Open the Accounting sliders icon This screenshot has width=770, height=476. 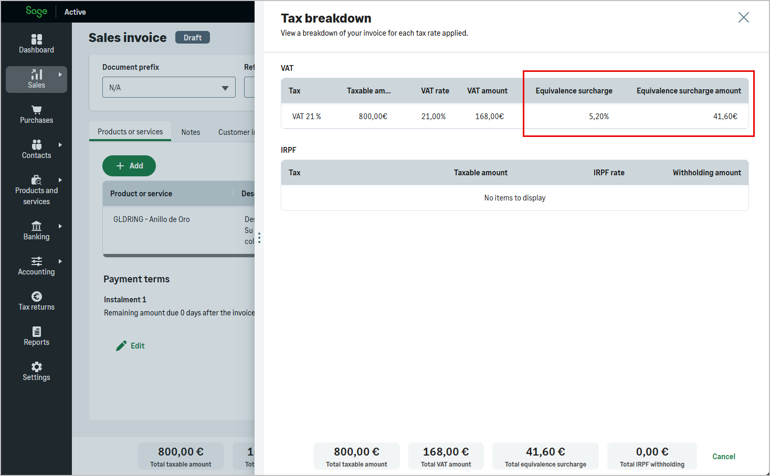[37, 261]
